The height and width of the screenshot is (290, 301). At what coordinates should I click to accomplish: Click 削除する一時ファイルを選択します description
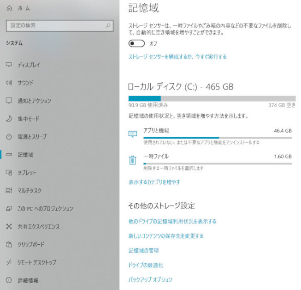pyautogui.click(x=173, y=168)
